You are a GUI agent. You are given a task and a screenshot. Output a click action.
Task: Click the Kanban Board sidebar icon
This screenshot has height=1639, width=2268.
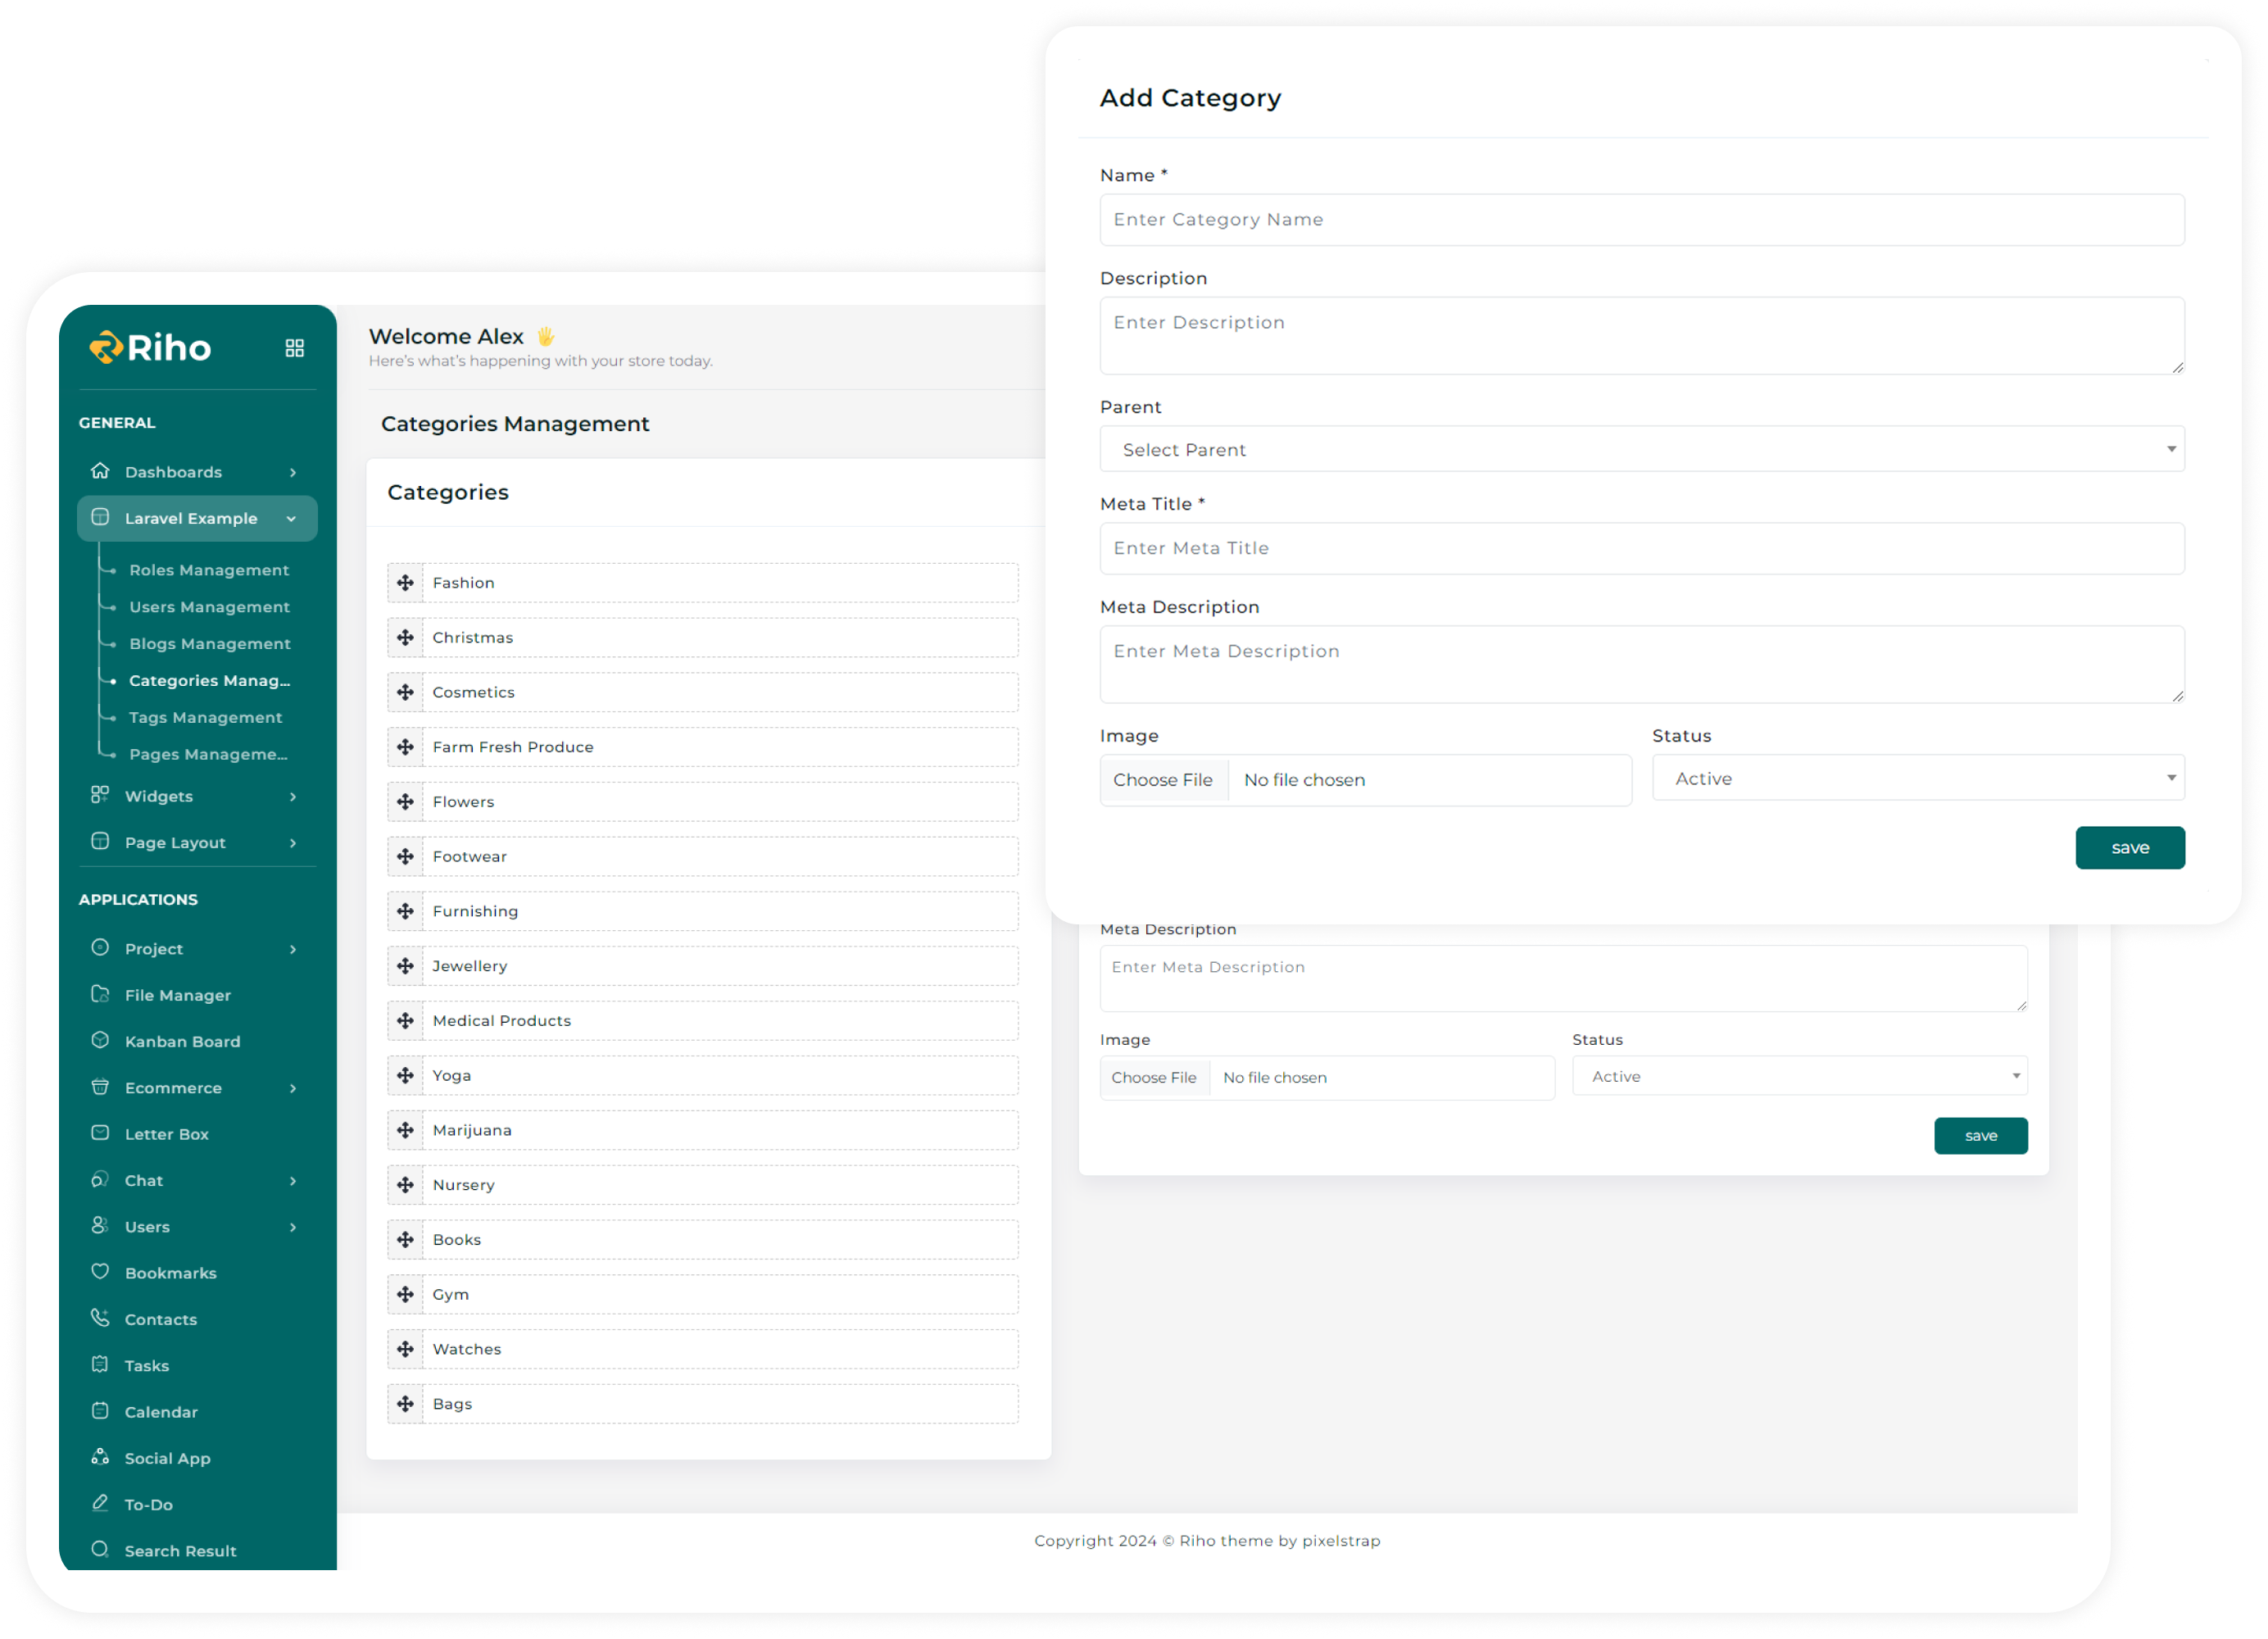(x=100, y=1040)
